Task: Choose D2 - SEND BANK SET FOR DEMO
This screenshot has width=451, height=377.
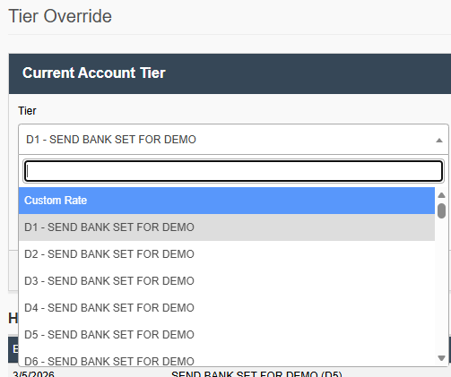Action: coord(227,254)
